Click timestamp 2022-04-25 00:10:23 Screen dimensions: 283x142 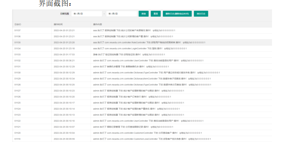coord(64,91)
